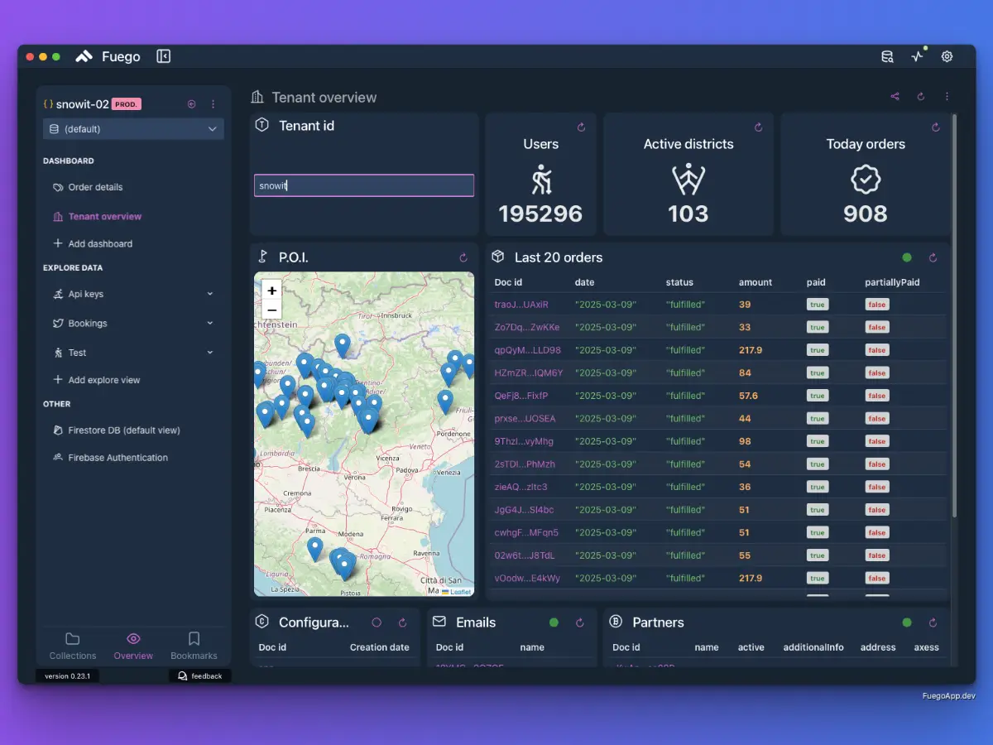Toggle the green live dot on Emails
The height and width of the screenshot is (745, 993).
coord(554,622)
